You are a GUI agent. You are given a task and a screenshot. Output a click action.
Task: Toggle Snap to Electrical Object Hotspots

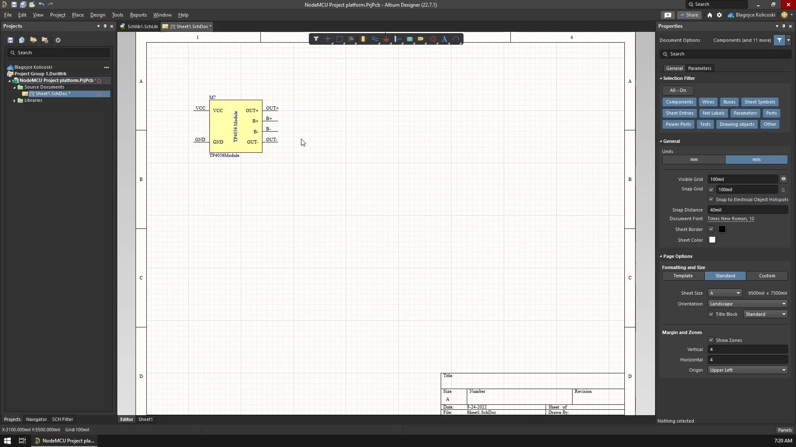(x=711, y=199)
